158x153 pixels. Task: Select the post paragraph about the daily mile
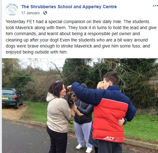(81, 37)
